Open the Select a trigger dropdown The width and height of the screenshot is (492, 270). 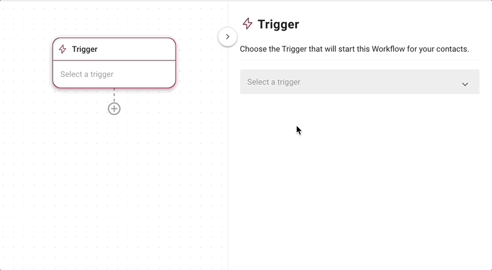click(x=360, y=82)
